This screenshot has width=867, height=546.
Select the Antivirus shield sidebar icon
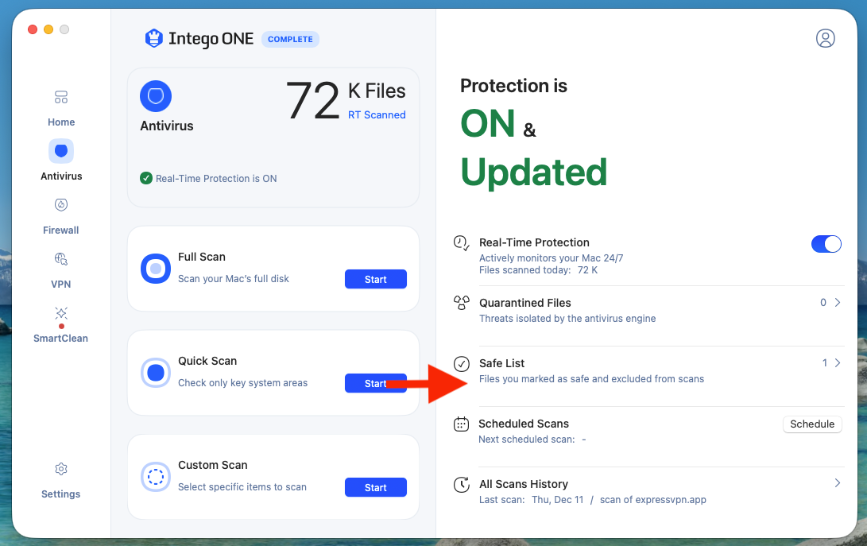click(x=61, y=151)
